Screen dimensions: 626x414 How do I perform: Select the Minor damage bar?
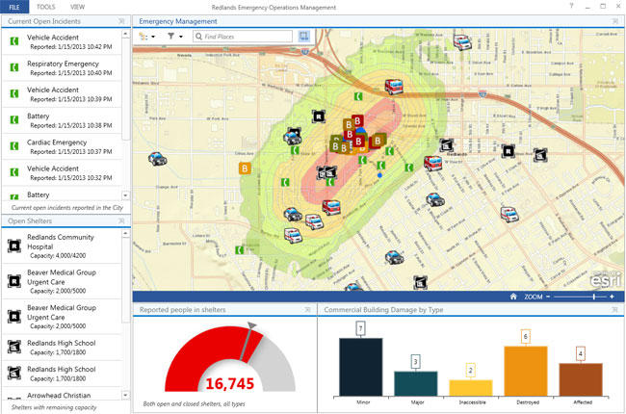(361, 367)
